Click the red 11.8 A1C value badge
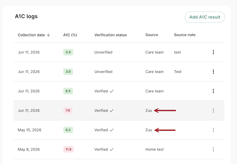Screen dimensions: 237x164 click(x=68, y=149)
